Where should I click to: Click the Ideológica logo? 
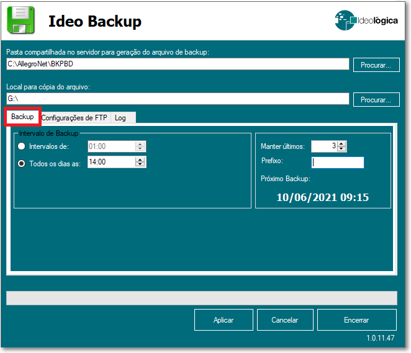[366, 20]
